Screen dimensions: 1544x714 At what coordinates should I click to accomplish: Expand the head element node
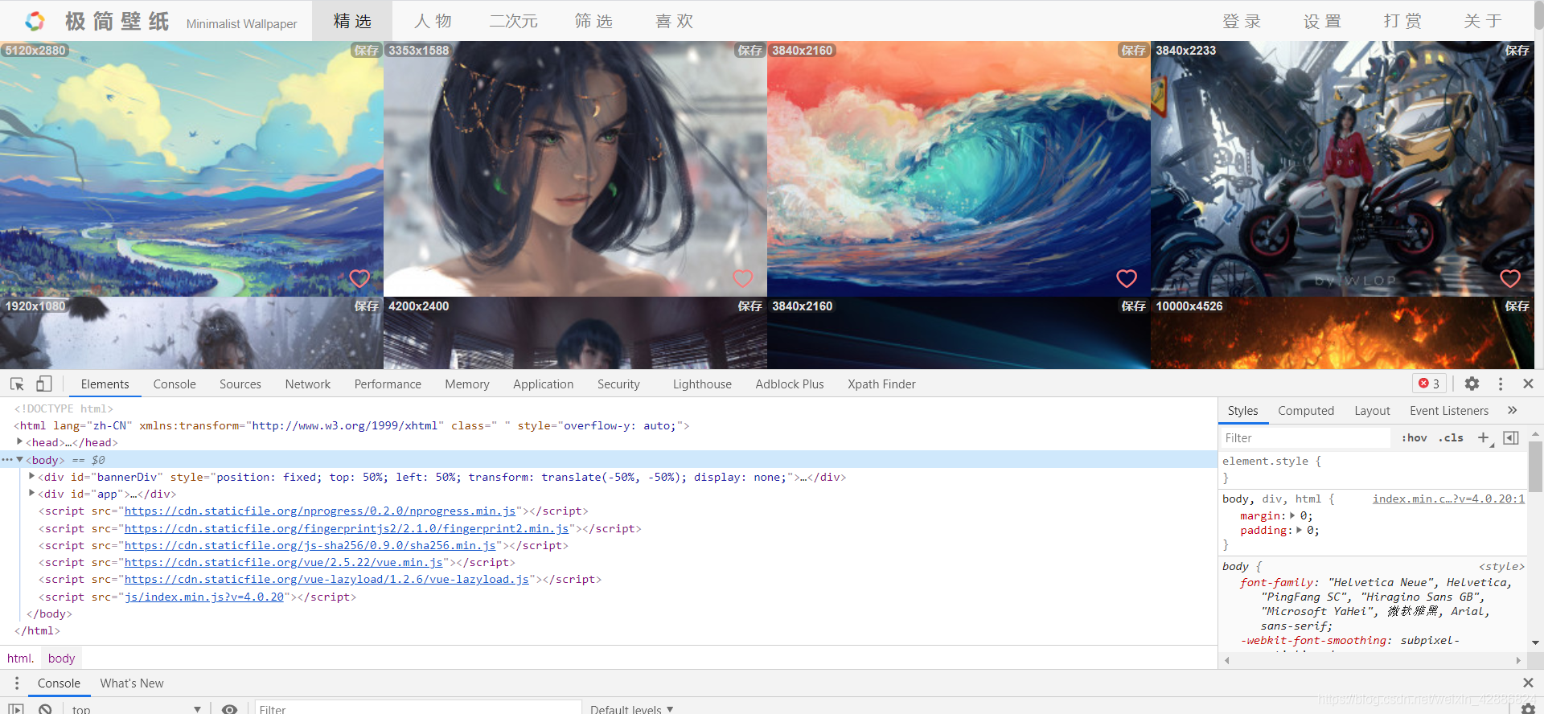point(19,441)
